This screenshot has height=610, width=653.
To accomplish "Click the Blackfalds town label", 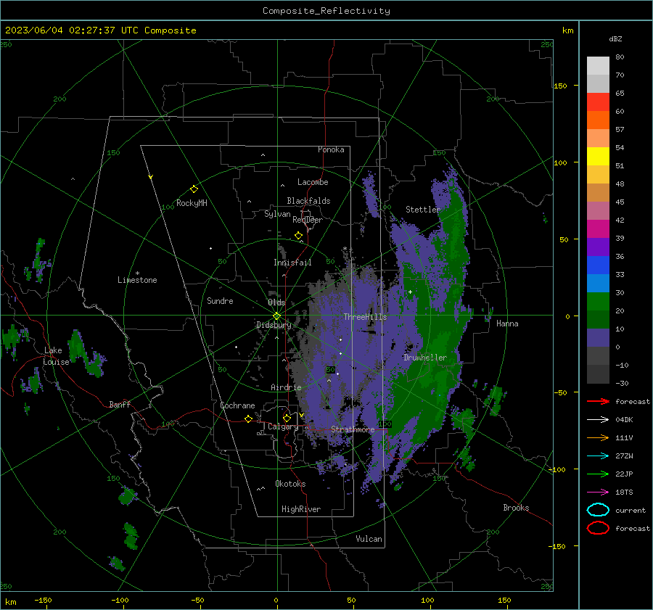I will coord(308,201).
